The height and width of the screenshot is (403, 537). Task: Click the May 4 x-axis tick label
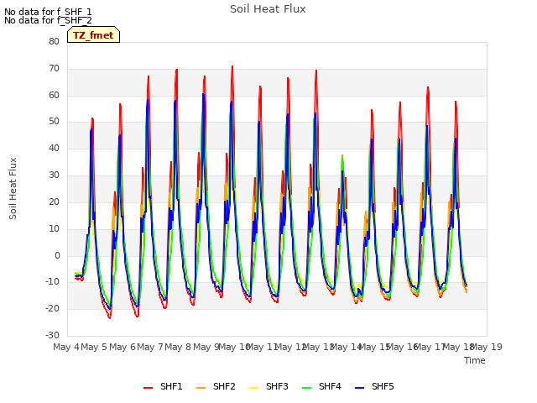coord(66,347)
